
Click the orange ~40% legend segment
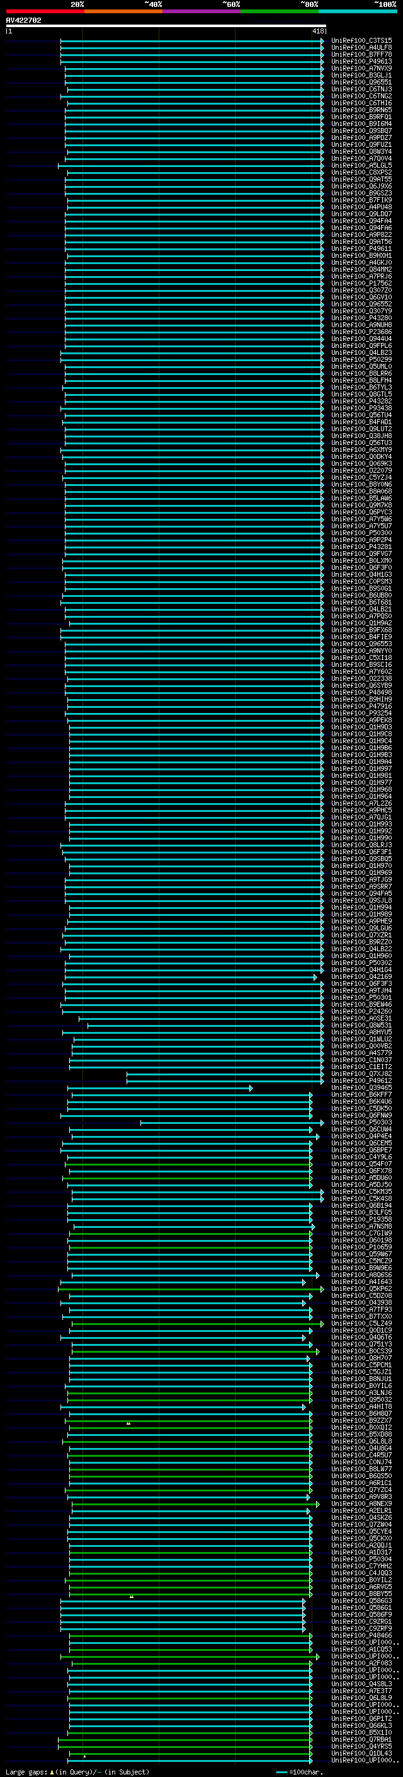(x=123, y=11)
